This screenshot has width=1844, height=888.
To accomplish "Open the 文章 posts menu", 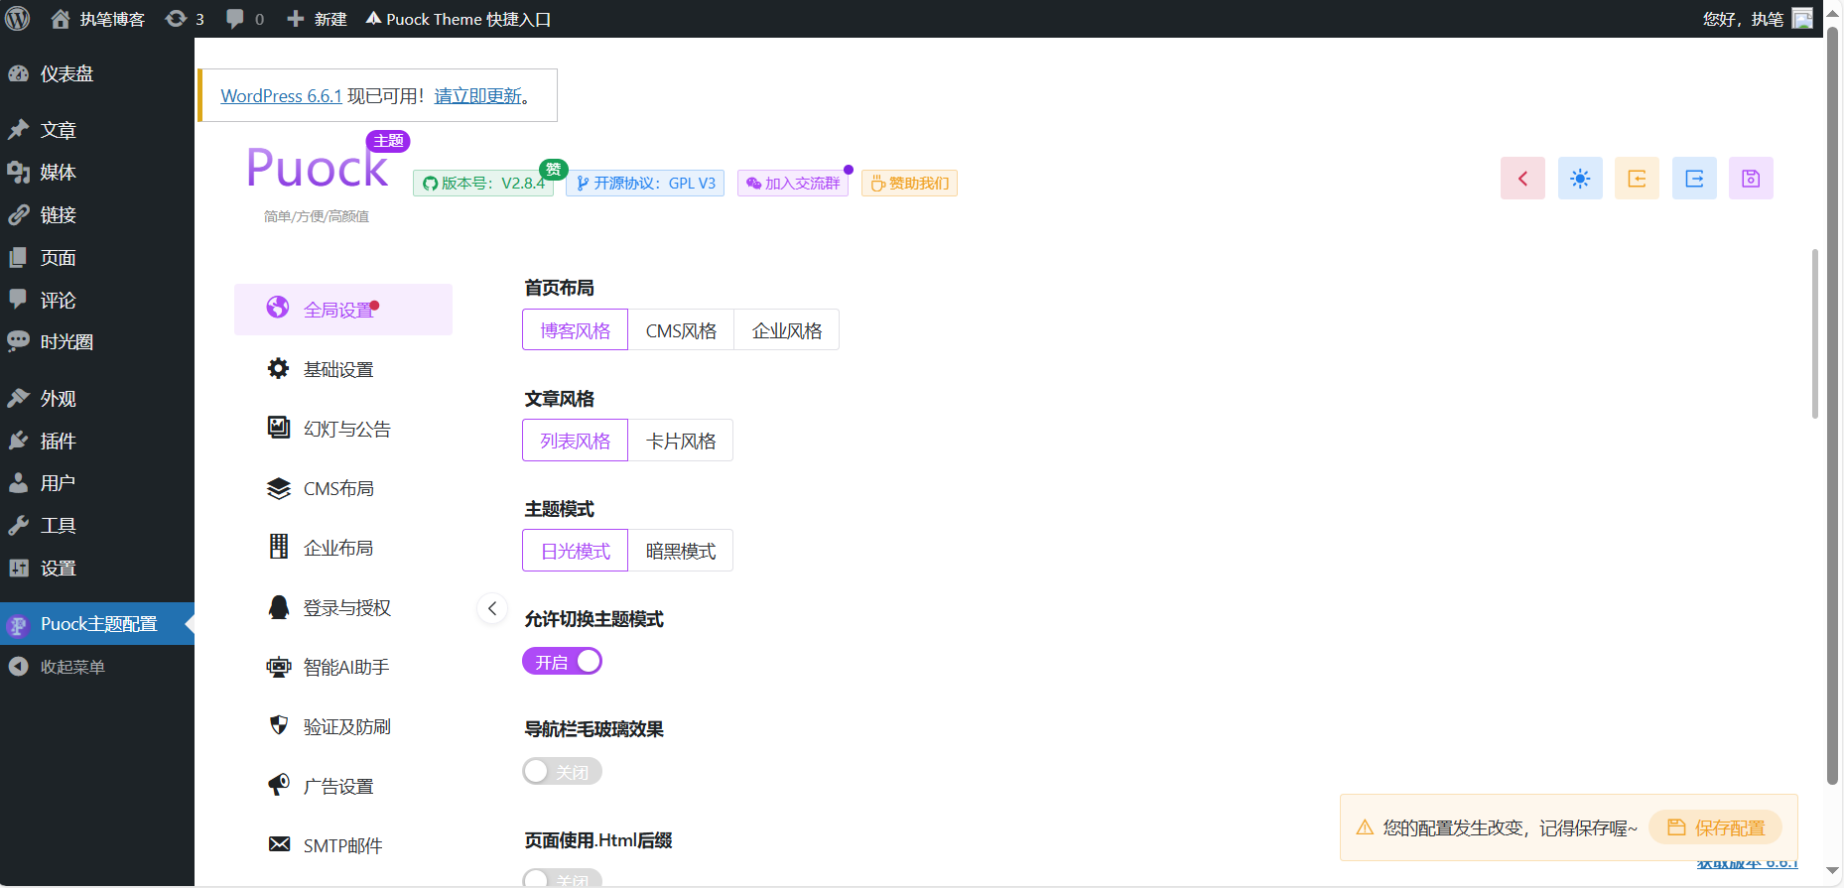I will click(x=97, y=130).
